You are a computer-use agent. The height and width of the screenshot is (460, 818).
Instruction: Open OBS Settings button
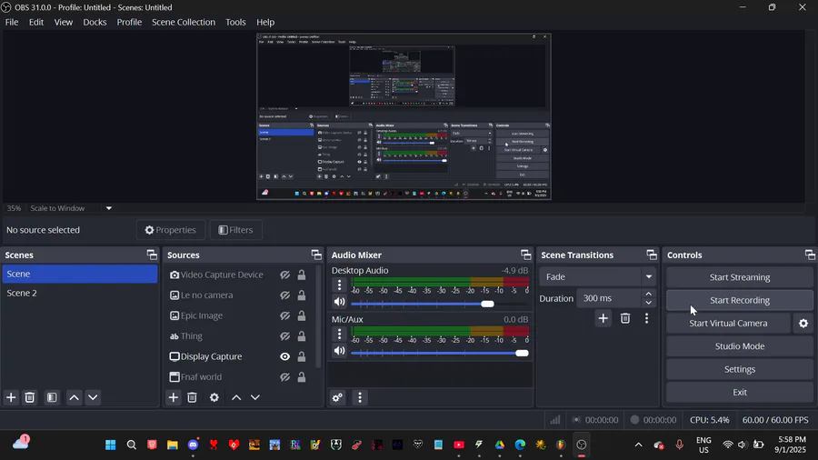[x=739, y=369]
